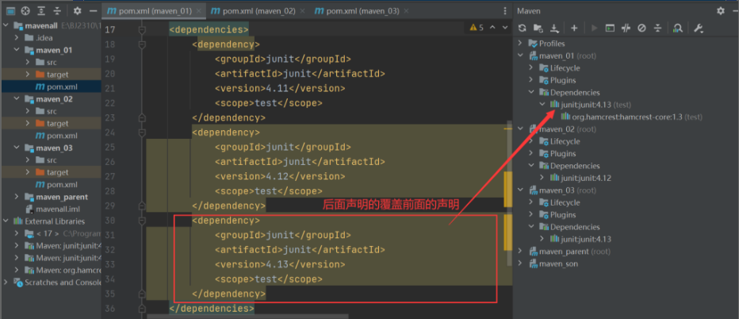Expand all in Project panel
The height and width of the screenshot is (319, 739).
(x=42, y=10)
